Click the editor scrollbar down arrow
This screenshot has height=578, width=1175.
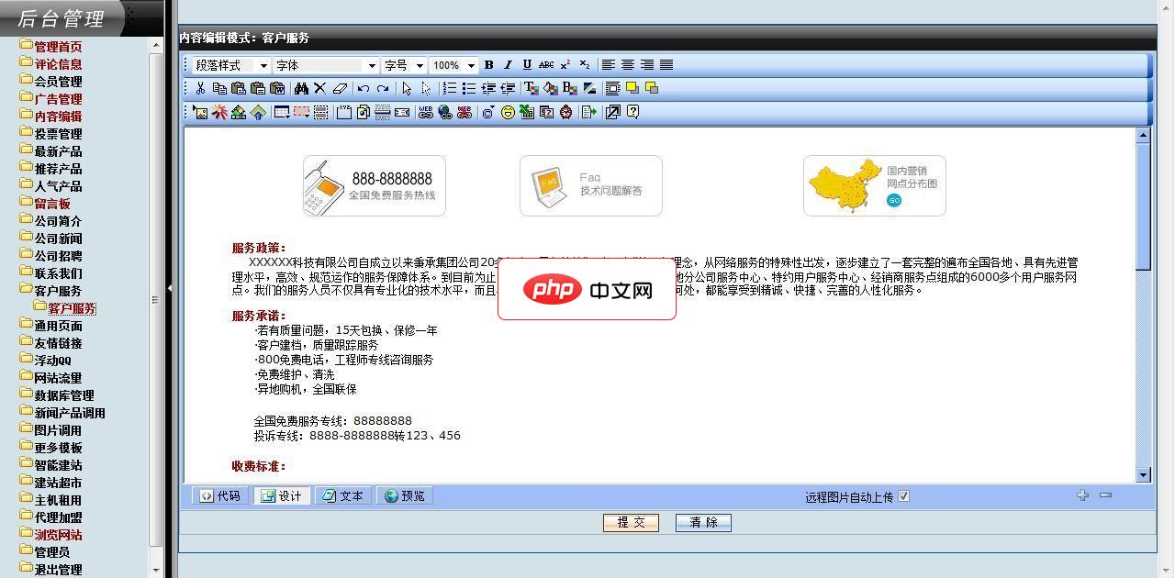pyautogui.click(x=1143, y=474)
